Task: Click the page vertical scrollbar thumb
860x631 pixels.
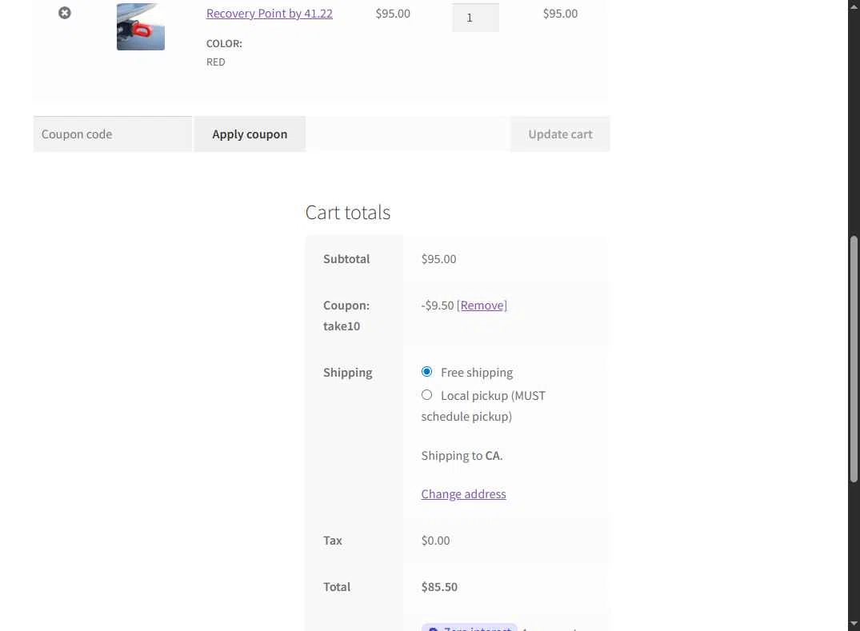Action: (x=854, y=359)
